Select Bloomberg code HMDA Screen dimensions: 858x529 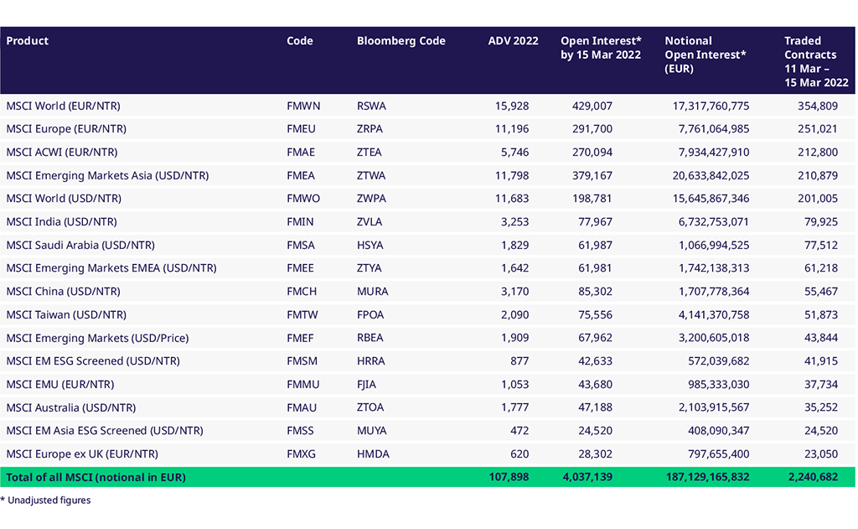373,454
